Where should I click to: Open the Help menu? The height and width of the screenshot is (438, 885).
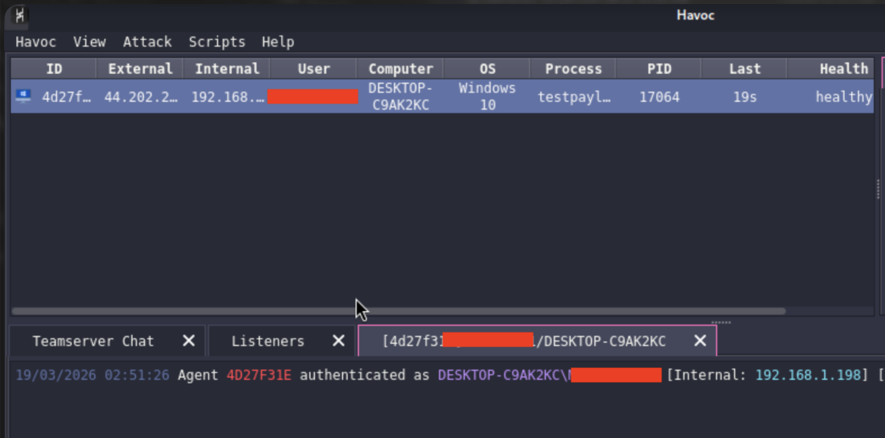[278, 42]
